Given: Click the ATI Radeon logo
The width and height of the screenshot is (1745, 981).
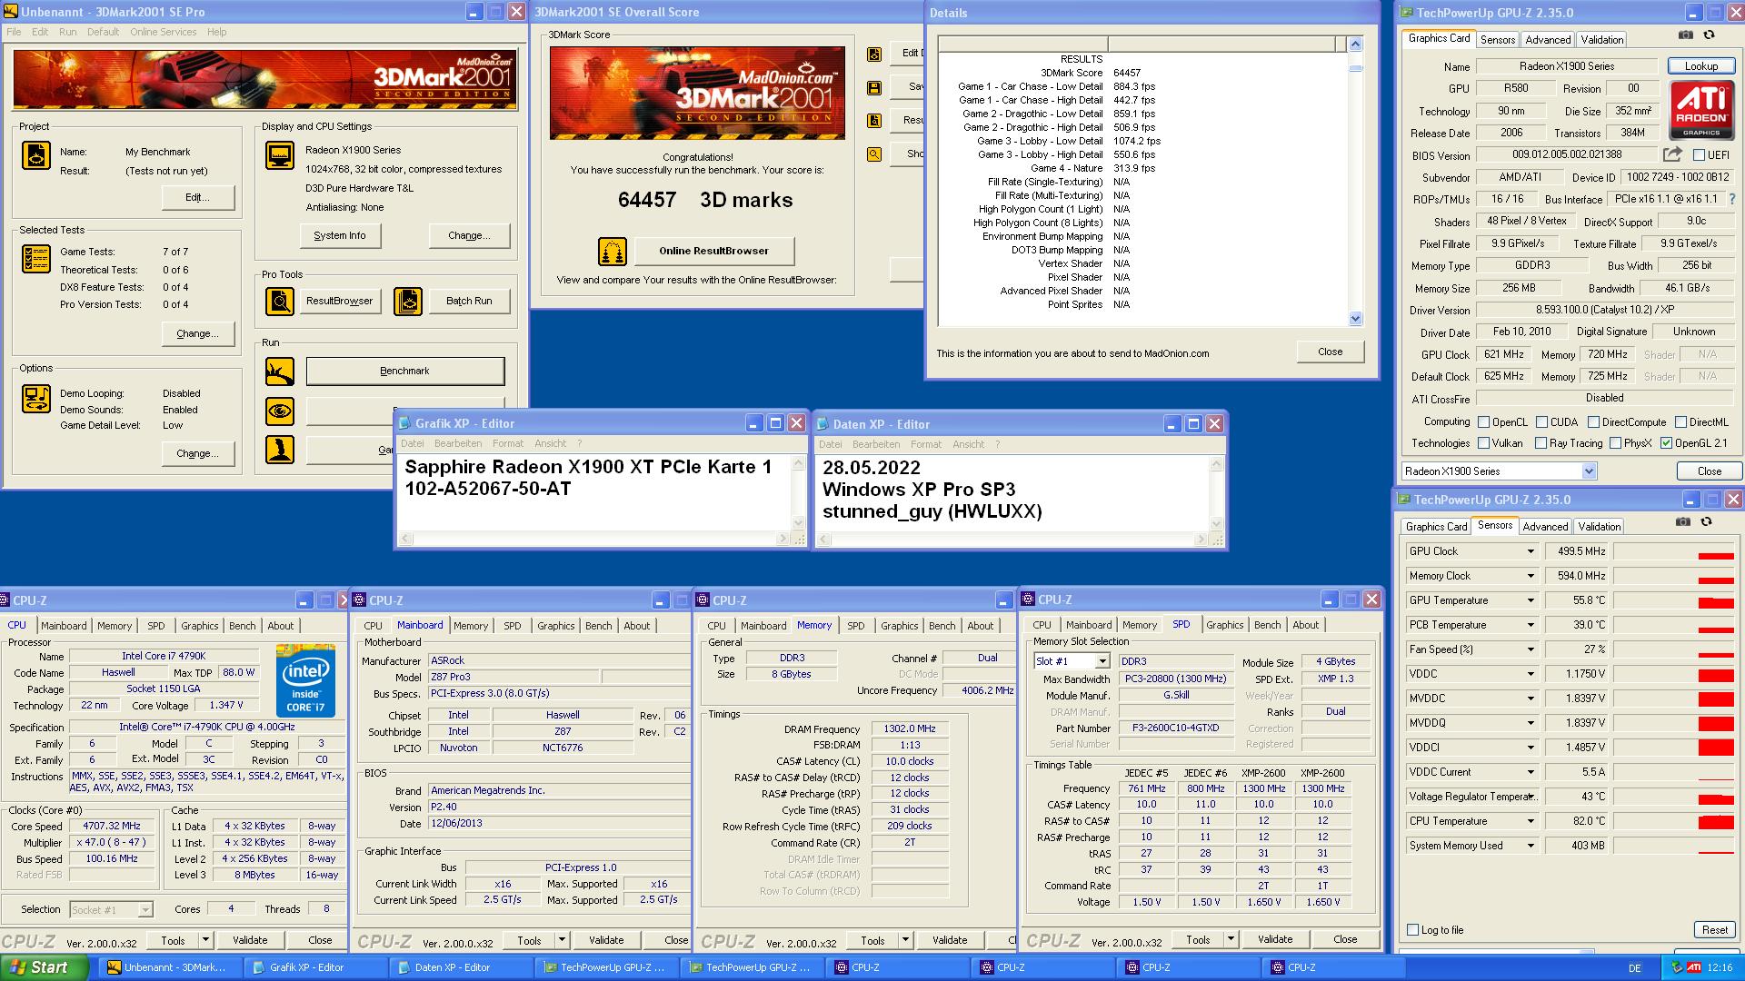Looking at the screenshot, I should [1701, 110].
